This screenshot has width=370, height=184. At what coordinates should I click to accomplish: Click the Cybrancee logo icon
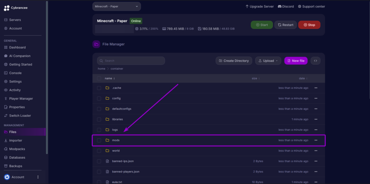pos(7,8)
